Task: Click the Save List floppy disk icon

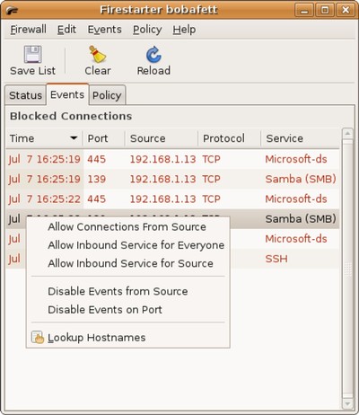Action: tap(32, 54)
